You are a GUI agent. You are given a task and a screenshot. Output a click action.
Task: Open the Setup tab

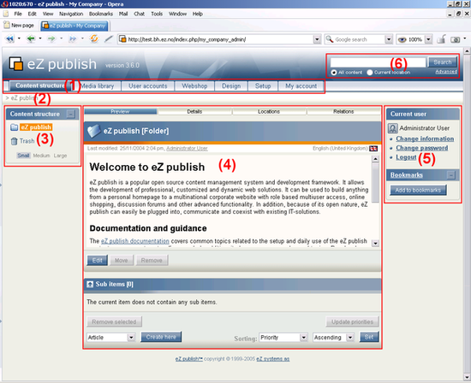coord(263,86)
